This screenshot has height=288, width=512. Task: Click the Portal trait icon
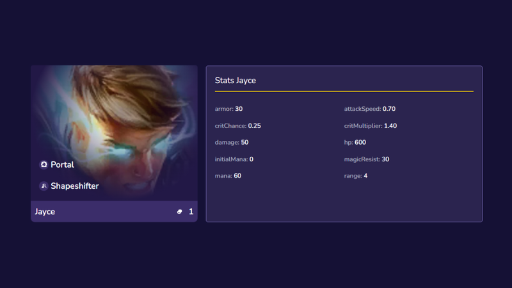(44, 164)
